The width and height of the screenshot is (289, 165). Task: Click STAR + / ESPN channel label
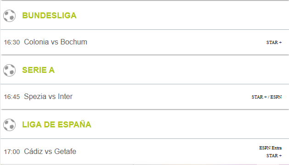pos(266,97)
